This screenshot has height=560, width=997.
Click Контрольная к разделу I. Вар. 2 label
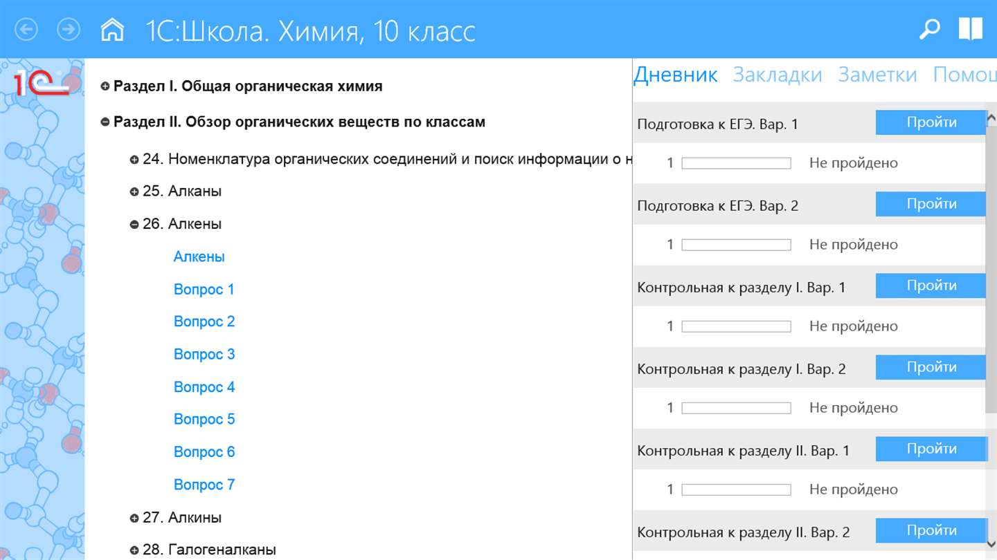tap(741, 369)
